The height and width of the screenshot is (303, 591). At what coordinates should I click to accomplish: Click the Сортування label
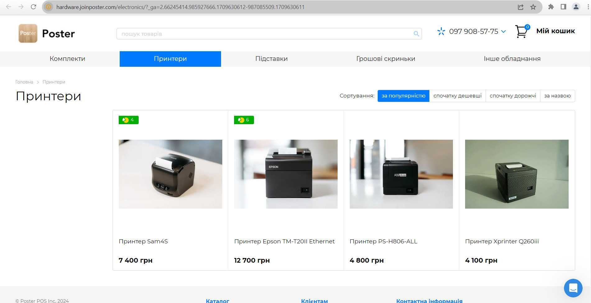pyautogui.click(x=357, y=96)
